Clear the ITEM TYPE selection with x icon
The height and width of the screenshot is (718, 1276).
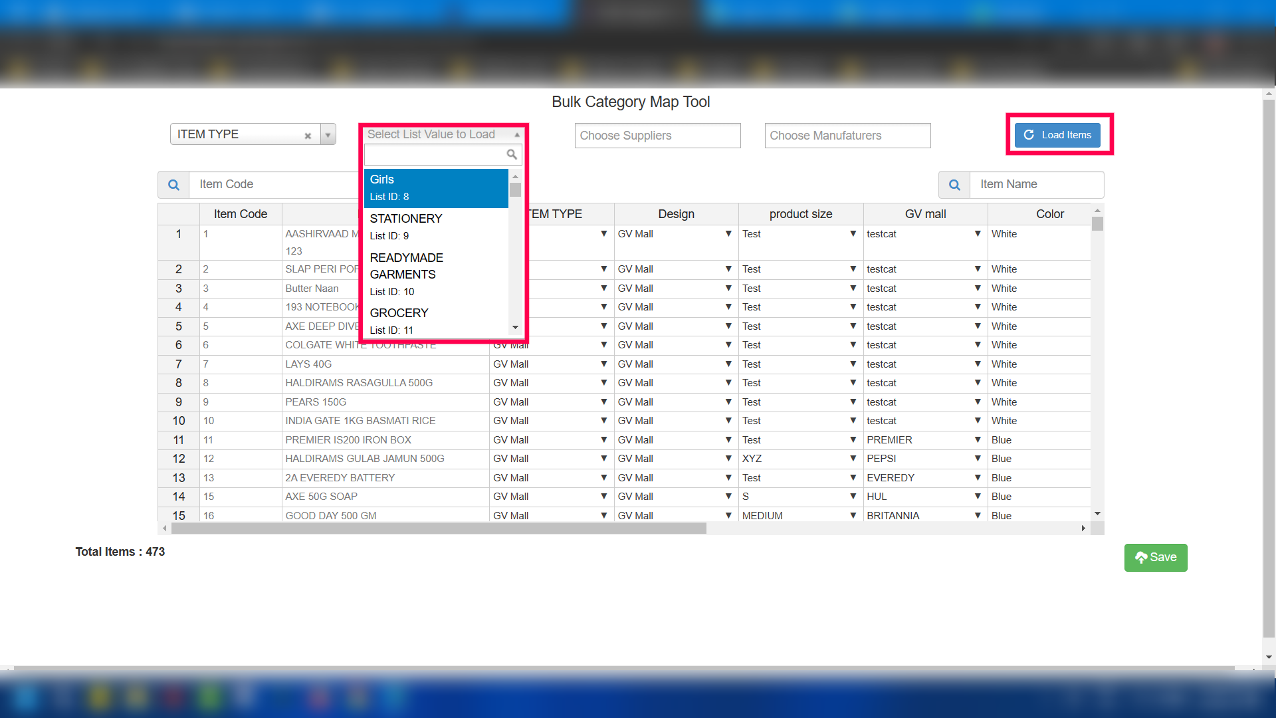click(308, 136)
